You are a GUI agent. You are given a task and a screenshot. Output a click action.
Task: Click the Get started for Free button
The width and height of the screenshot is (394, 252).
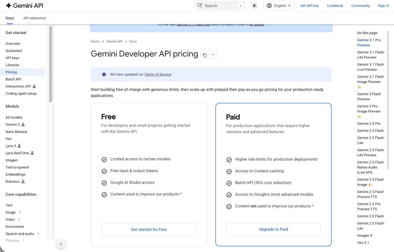click(149, 230)
